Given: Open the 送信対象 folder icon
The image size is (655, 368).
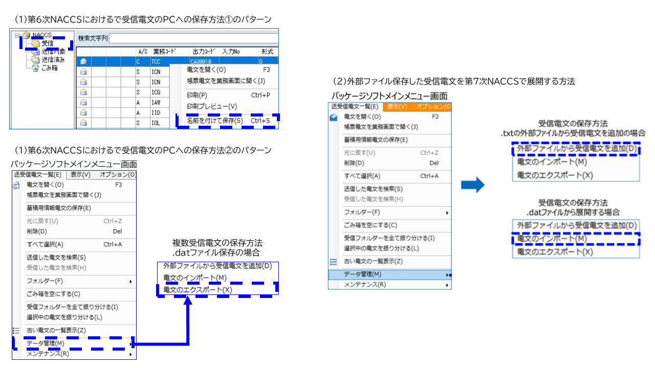Looking at the screenshot, I should (x=35, y=52).
